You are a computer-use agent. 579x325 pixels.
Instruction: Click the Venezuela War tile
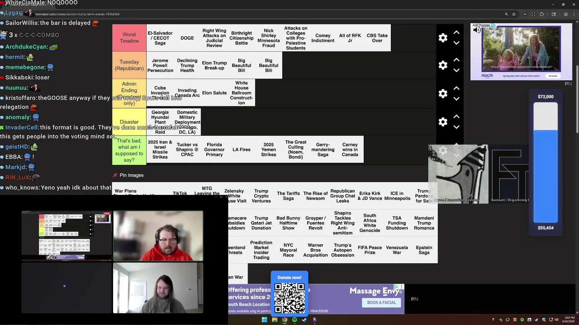click(397, 250)
